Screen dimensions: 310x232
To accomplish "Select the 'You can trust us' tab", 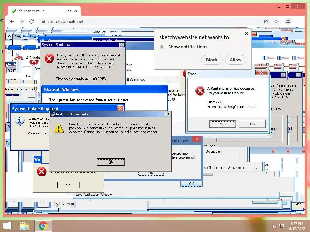I will (x=44, y=11).
